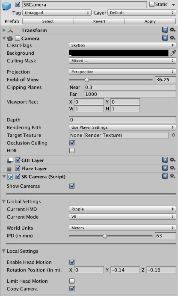This screenshot has height=296, width=178.
Task: Collapse the SB Camera script component
Action: pos(4,177)
